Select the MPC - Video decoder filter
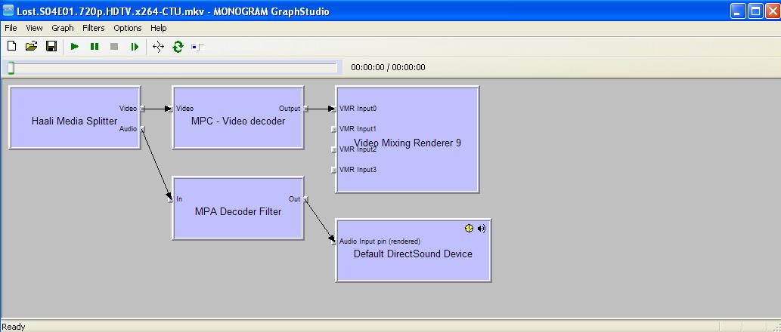Viewport: 781px width, 332px height. point(238,117)
